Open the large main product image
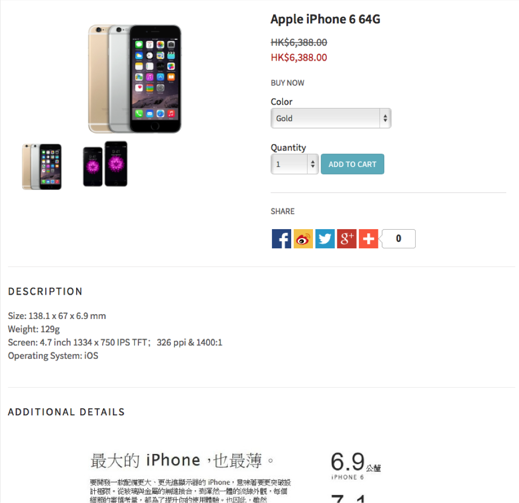519x503 pixels. pyautogui.click(x=135, y=79)
